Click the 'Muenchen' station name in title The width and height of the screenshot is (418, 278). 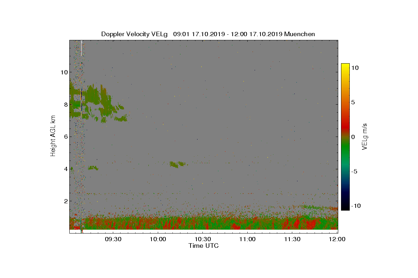300,34
